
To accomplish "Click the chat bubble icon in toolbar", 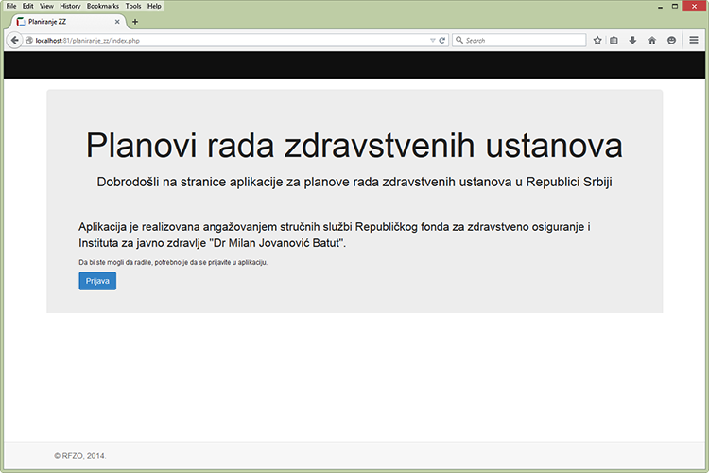I will pyautogui.click(x=671, y=41).
